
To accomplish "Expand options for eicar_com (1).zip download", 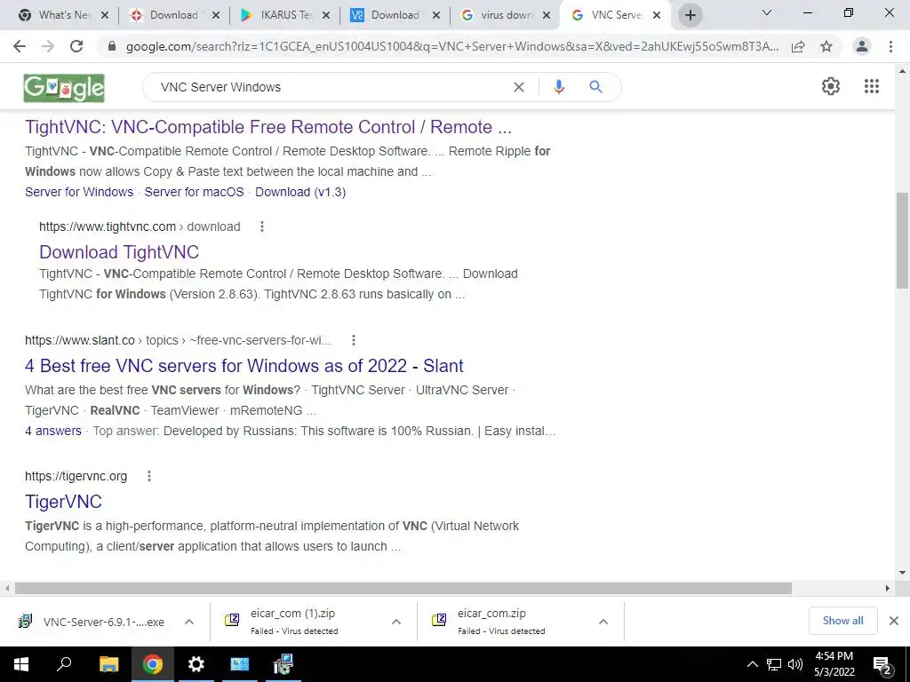I will coord(396,622).
